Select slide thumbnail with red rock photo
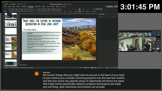The width and height of the screenshot is (162, 91). click(11, 55)
